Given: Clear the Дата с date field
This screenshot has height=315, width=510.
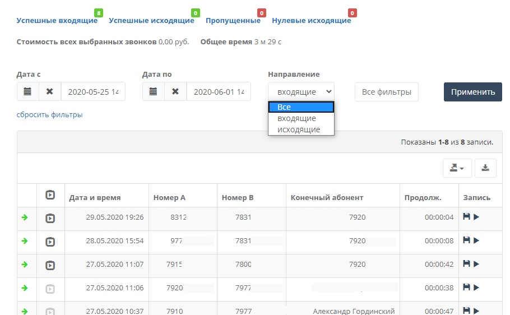Looking at the screenshot, I should click(x=50, y=92).
